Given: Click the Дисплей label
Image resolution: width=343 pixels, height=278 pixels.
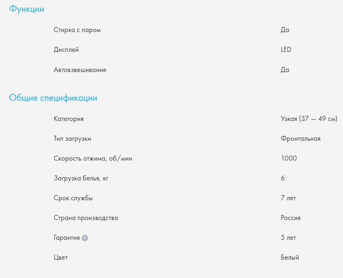Looking at the screenshot, I should coord(66,50).
